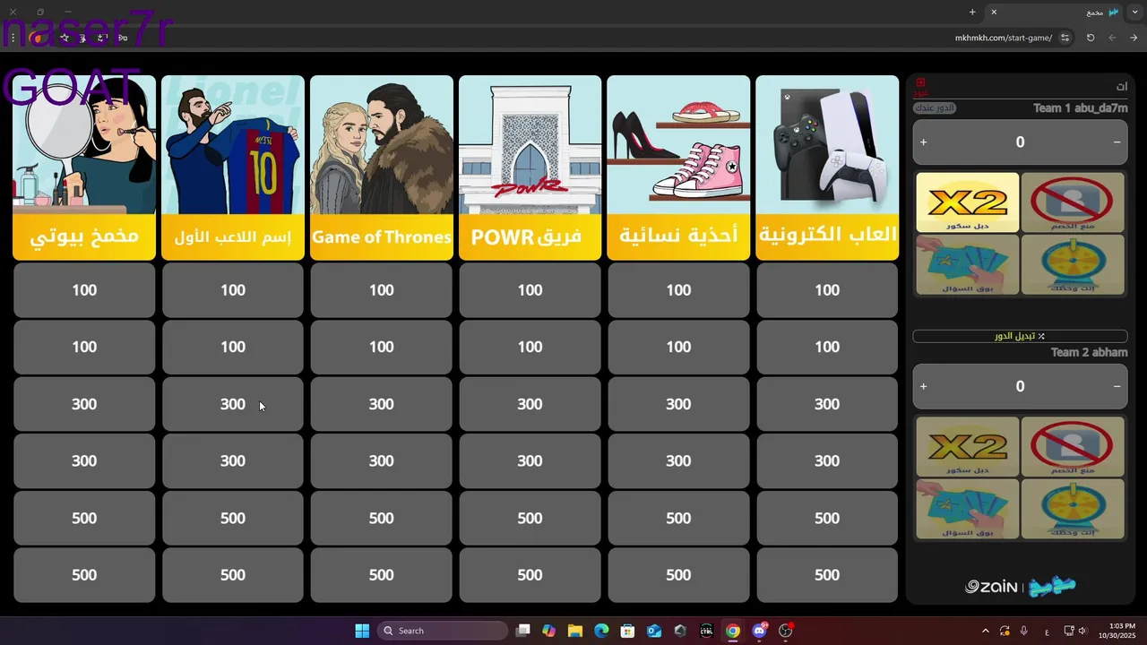Use Team 2's انت وحظك wheel power-up
The width and height of the screenshot is (1147, 645).
[1072, 509]
